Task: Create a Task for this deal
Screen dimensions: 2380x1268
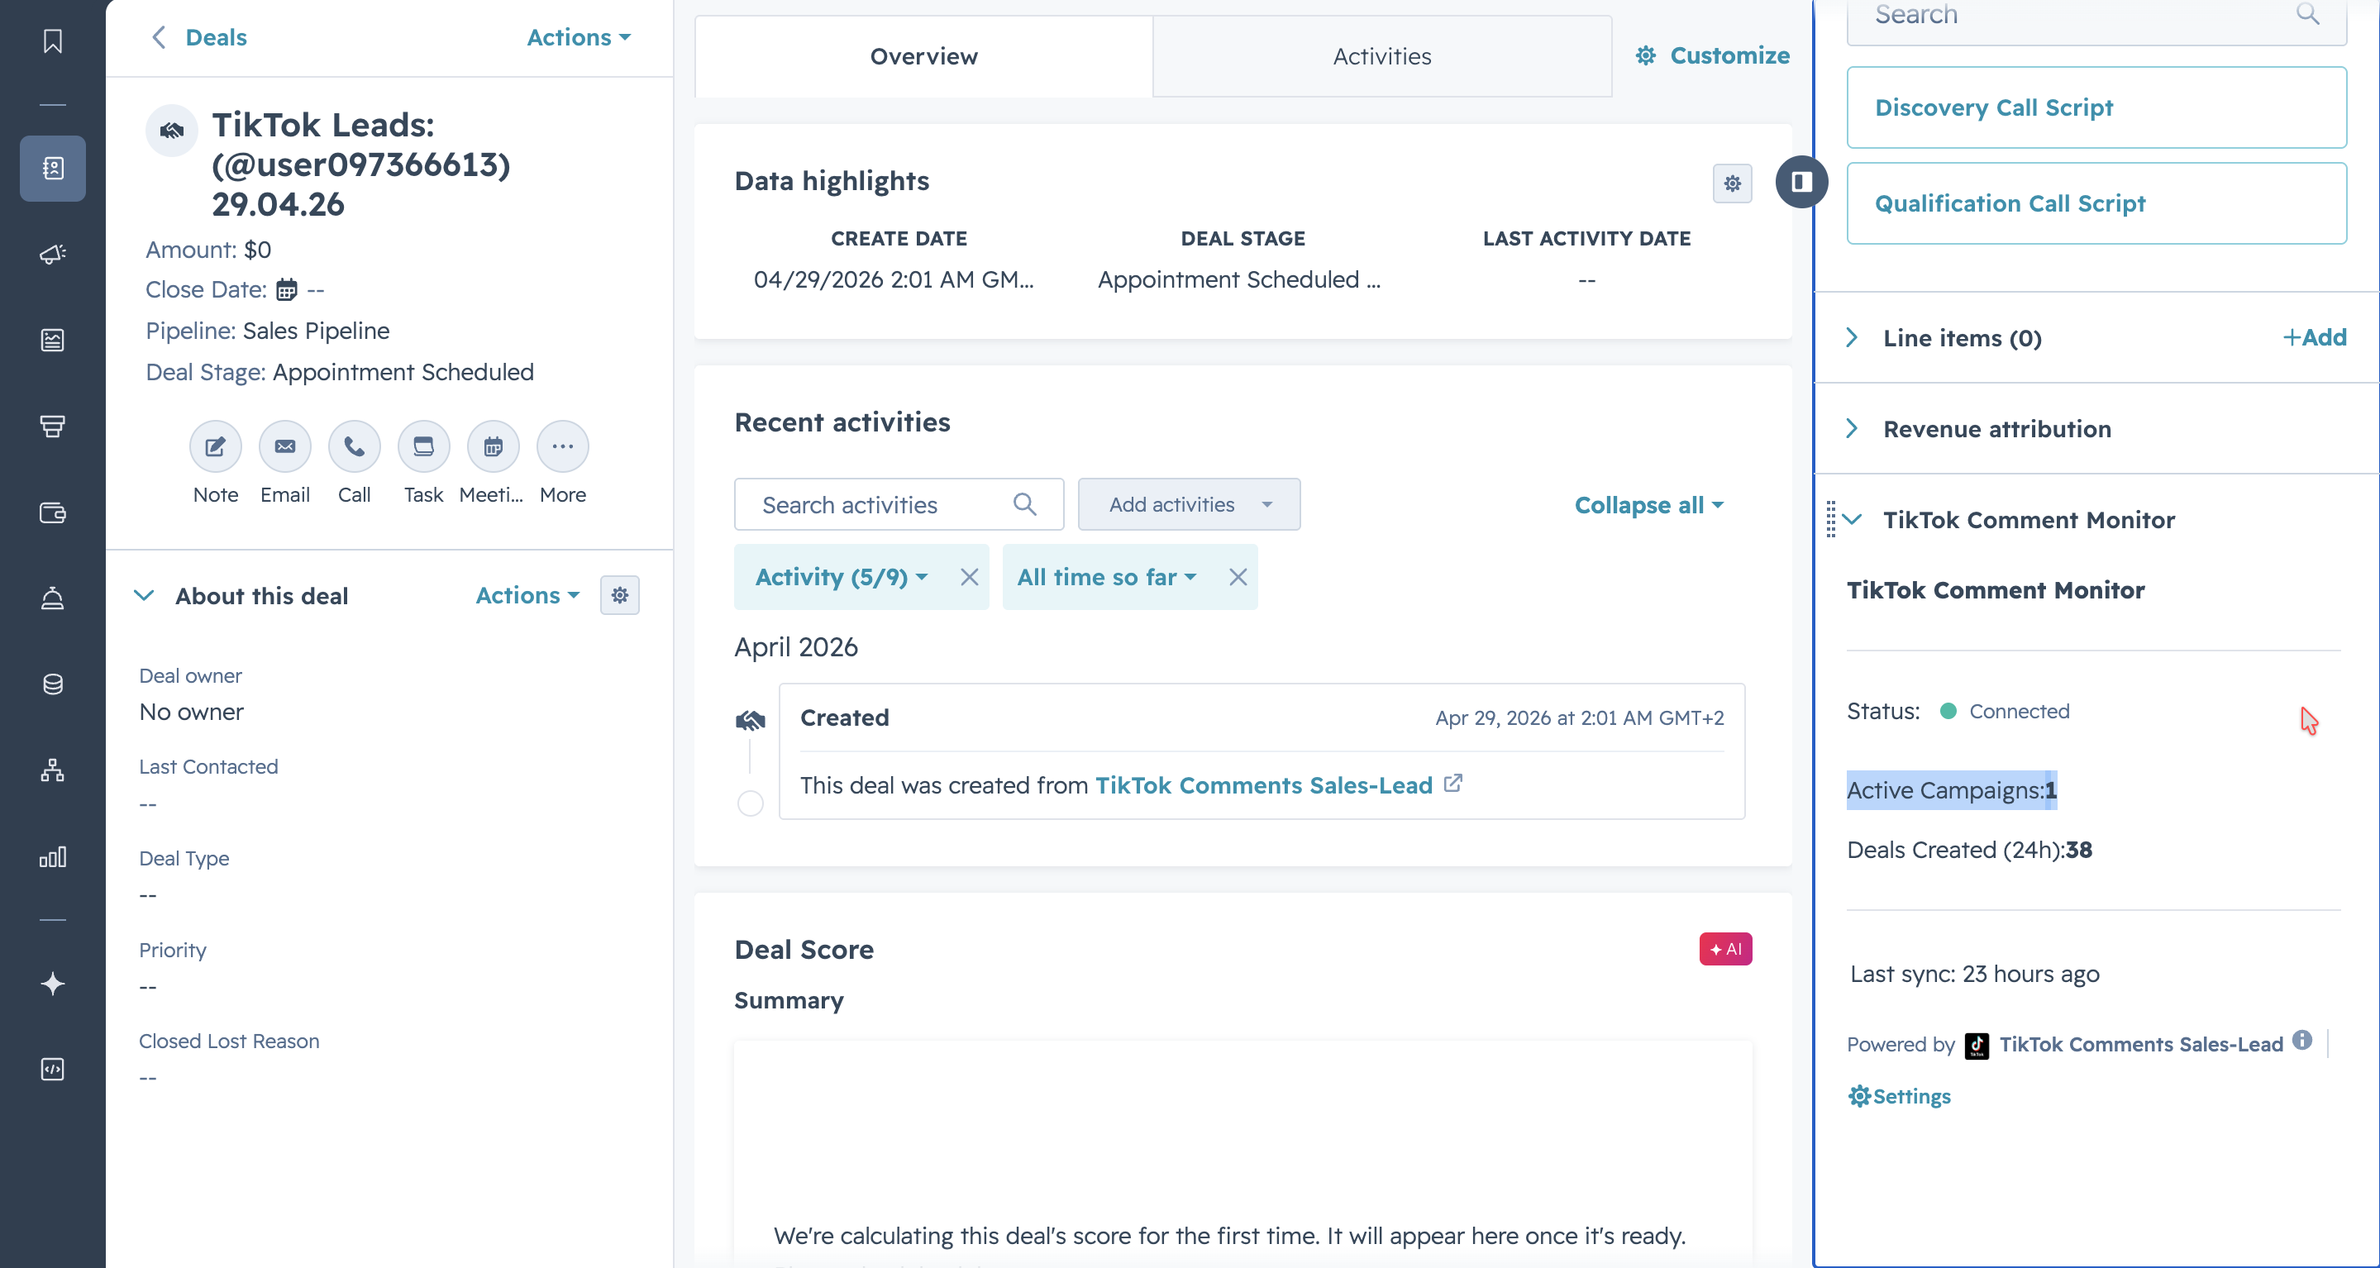Action: (x=423, y=447)
